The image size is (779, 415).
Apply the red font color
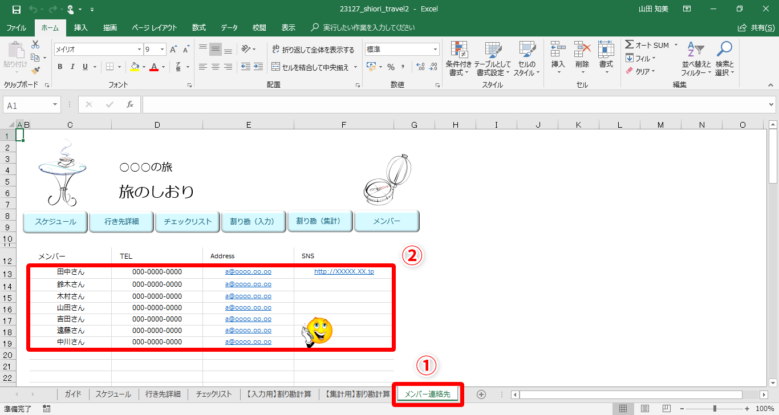(153, 67)
